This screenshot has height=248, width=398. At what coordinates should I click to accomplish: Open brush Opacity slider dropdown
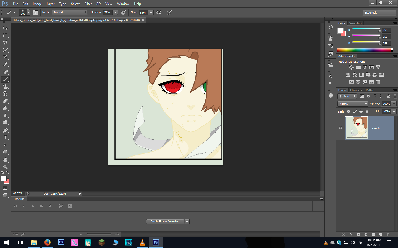point(116,12)
